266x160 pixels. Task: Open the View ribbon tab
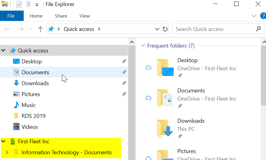coord(85,16)
